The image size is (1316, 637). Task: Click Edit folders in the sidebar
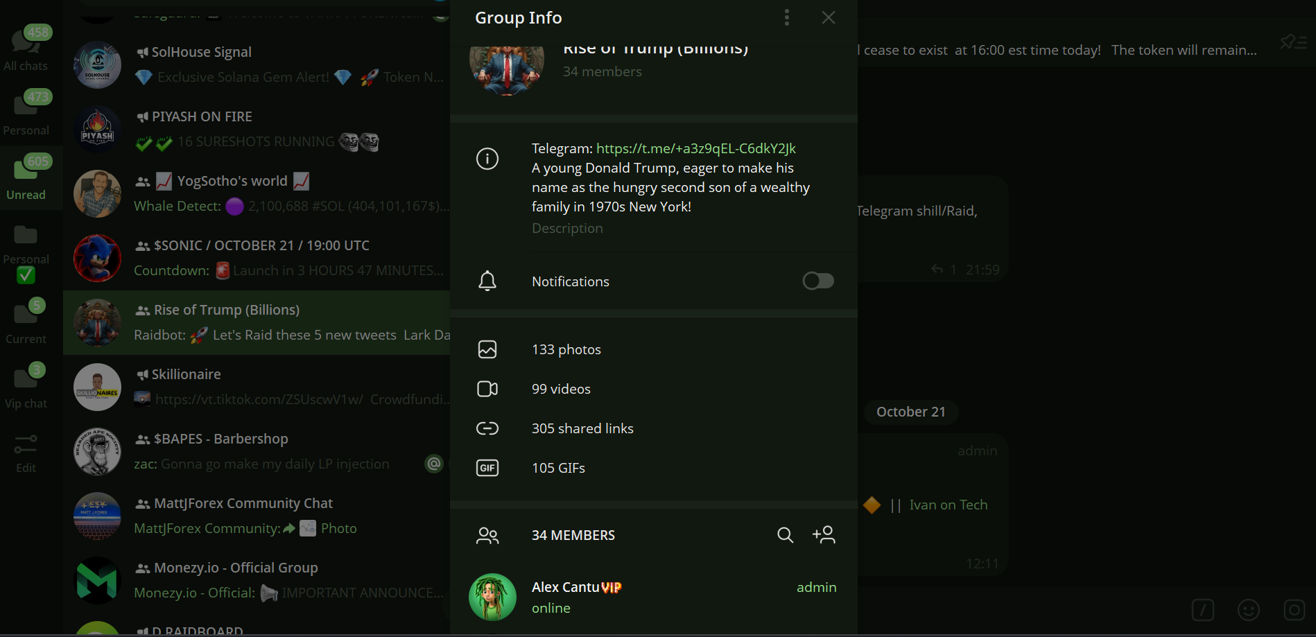pyautogui.click(x=26, y=452)
